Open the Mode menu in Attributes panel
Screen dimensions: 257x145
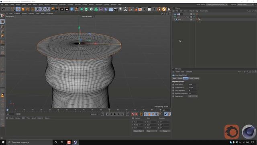(177, 72)
